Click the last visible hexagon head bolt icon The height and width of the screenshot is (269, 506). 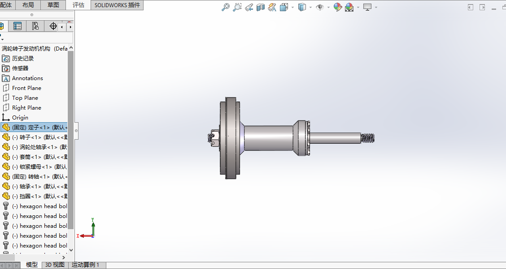pos(6,245)
